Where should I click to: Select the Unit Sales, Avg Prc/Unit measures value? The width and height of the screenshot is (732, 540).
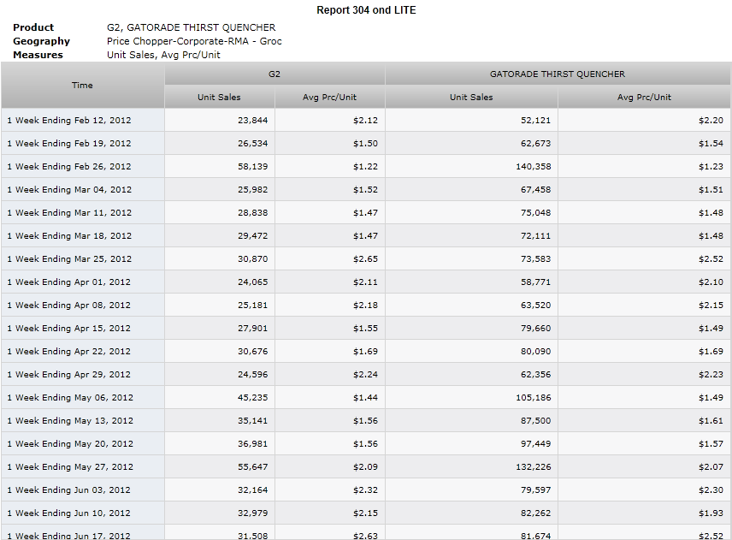point(163,55)
